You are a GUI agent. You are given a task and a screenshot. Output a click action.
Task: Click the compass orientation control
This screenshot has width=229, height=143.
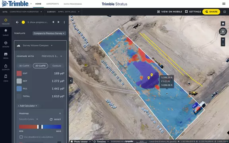coord(223,31)
